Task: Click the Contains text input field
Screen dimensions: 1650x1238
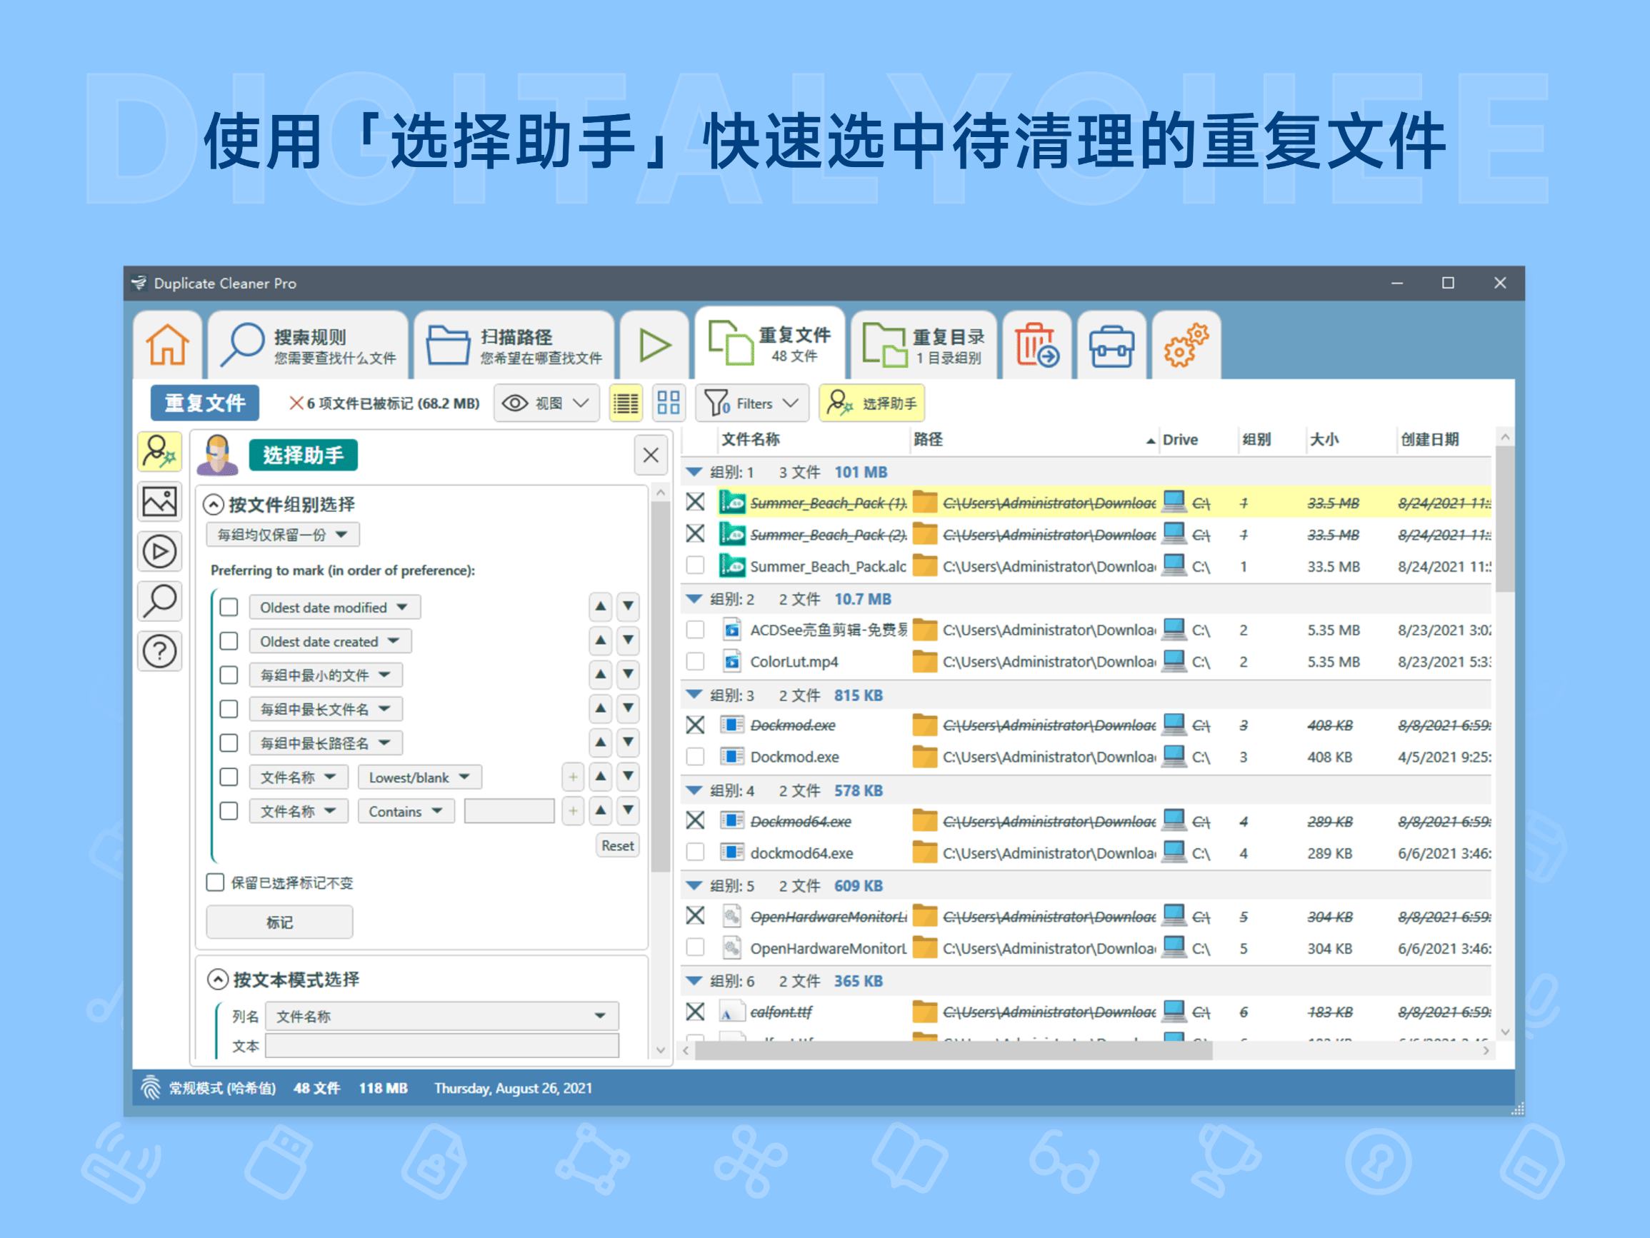Action: click(x=509, y=810)
